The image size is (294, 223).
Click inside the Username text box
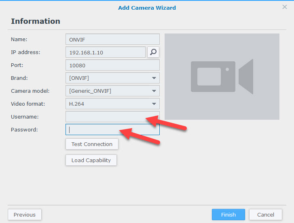click(x=112, y=117)
